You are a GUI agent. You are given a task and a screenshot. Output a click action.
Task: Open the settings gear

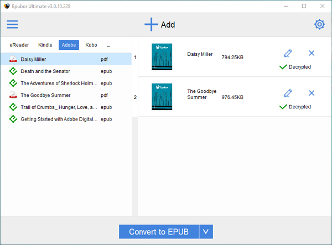(x=319, y=24)
